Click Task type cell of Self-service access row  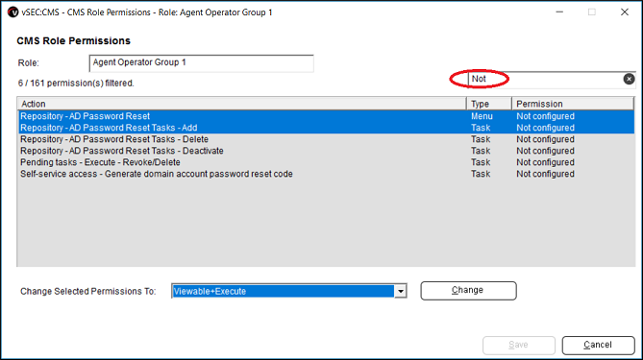[x=481, y=174]
